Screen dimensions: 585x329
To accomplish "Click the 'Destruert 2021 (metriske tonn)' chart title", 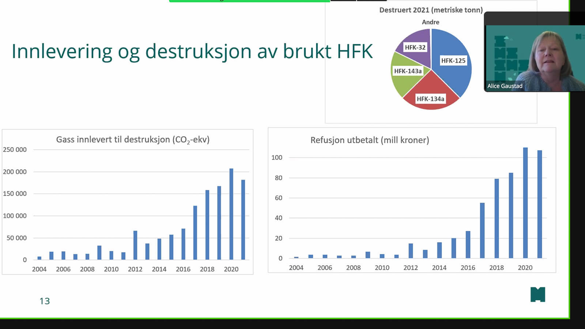I will [x=431, y=10].
